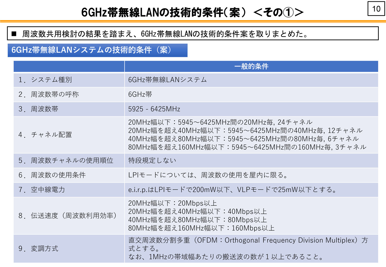This screenshot has width=386, height=267.
Task: Click the value 特段規定しない
Action: (x=152, y=161)
